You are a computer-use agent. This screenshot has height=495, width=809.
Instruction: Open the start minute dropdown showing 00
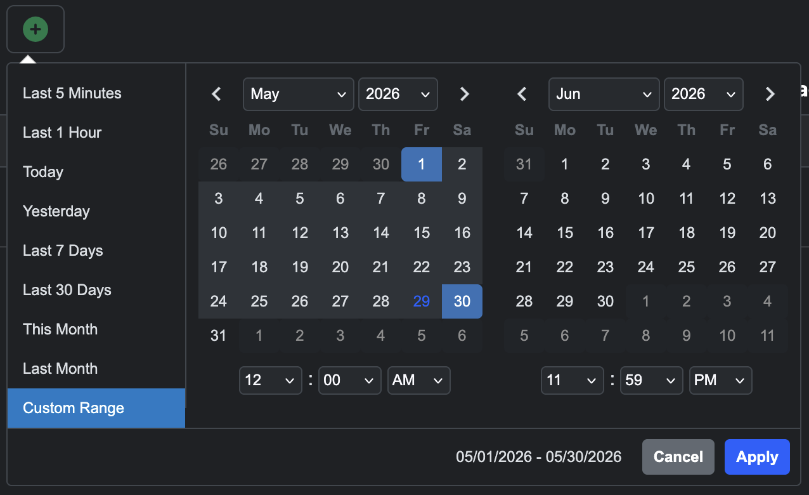pyautogui.click(x=349, y=380)
